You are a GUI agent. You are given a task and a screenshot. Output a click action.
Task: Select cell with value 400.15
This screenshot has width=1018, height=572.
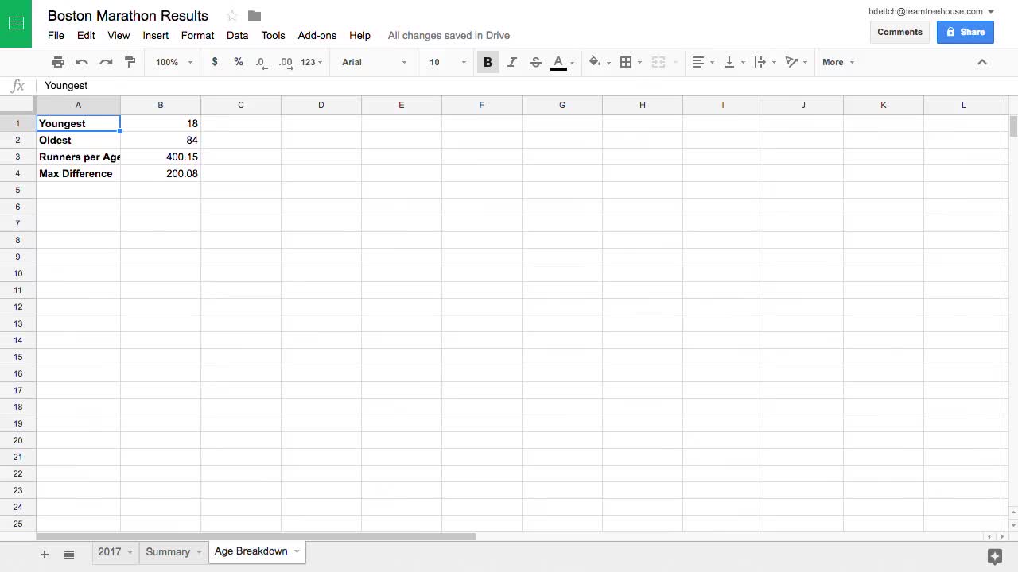[x=161, y=157]
